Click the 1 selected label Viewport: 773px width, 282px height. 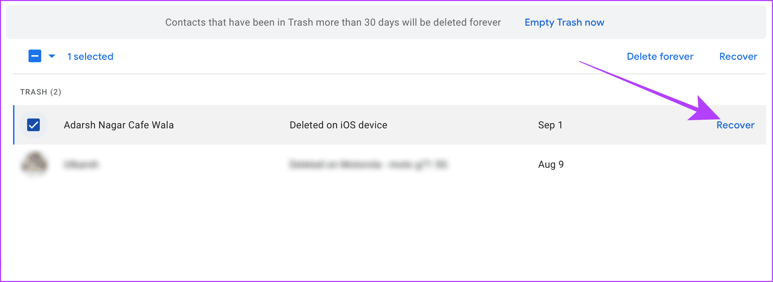(x=90, y=56)
